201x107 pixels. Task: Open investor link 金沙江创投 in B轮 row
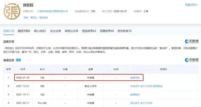click(146, 86)
